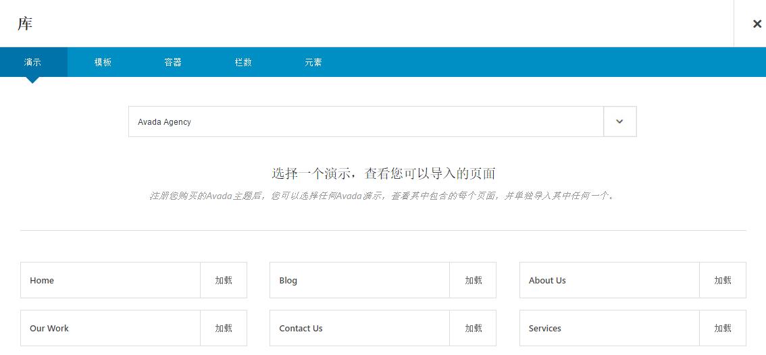This screenshot has width=766, height=355.
Task: Load the About Us page with 加載
Action: click(x=723, y=280)
